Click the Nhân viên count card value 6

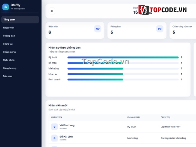[50, 32]
